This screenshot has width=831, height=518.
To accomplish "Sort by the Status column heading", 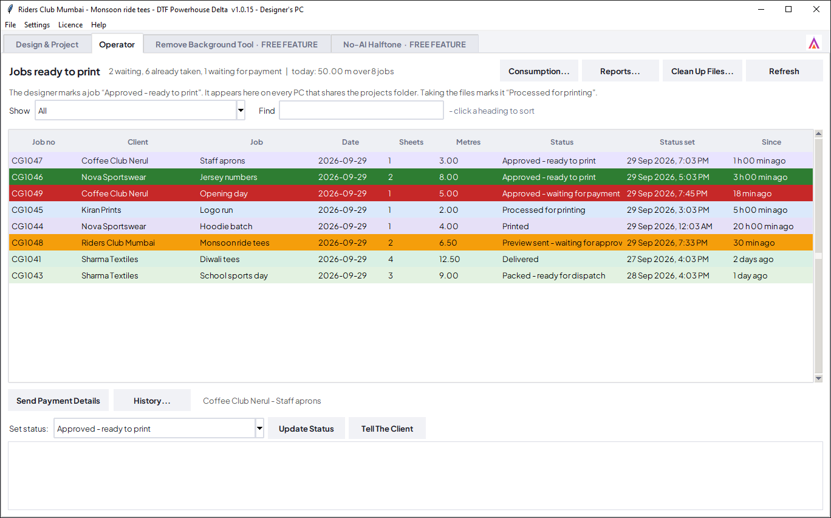I will pyautogui.click(x=562, y=142).
